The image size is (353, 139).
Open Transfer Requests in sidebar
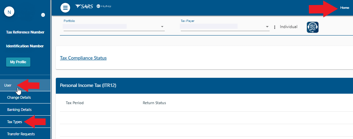tap(21, 134)
